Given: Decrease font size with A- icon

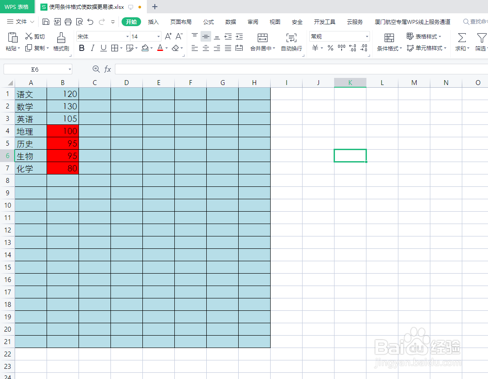Looking at the screenshot, I should pyautogui.click(x=179, y=36).
